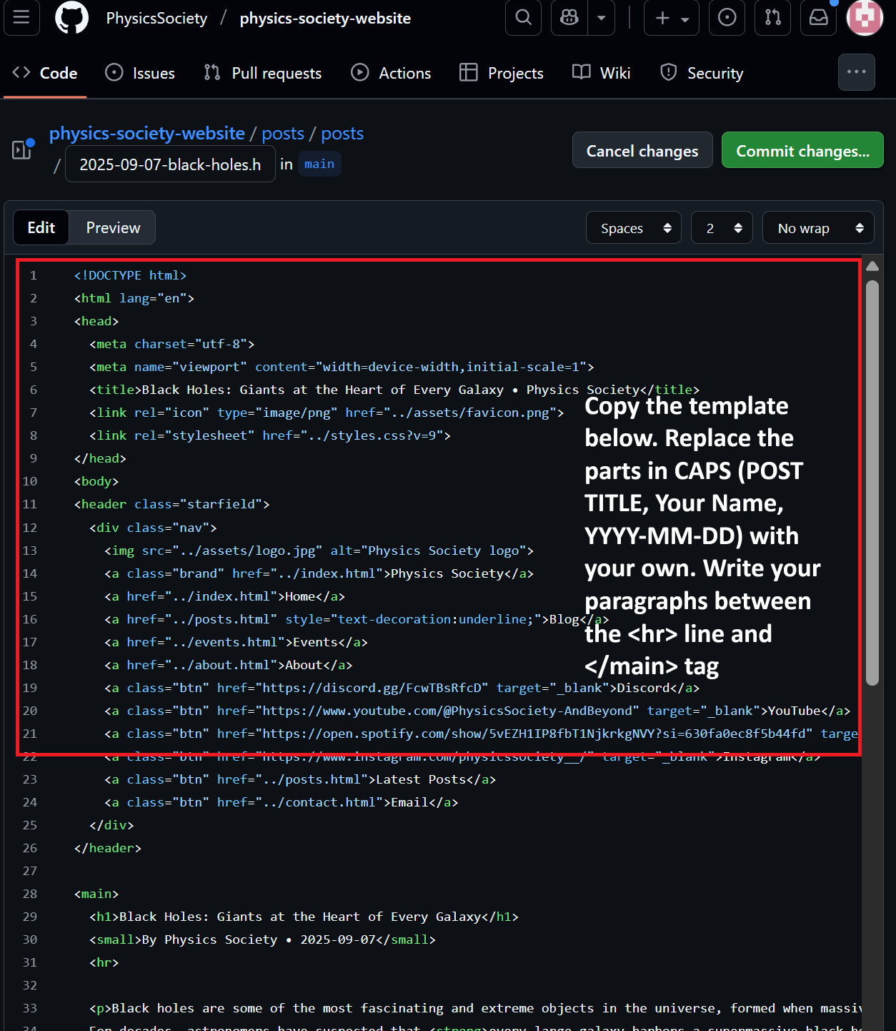Edit the filename input field

(169, 164)
